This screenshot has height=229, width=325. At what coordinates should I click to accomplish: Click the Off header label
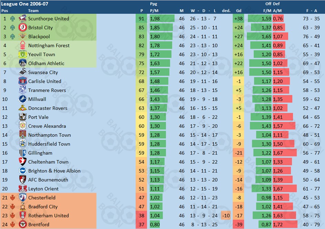(x=268, y=4)
